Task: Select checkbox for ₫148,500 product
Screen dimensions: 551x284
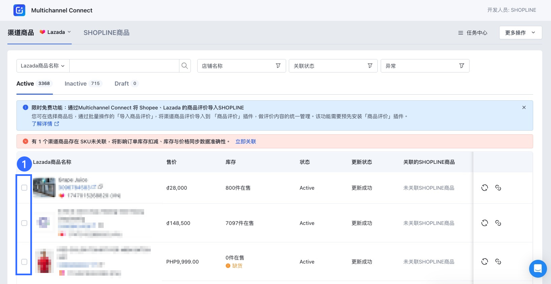Action: pyautogui.click(x=24, y=223)
